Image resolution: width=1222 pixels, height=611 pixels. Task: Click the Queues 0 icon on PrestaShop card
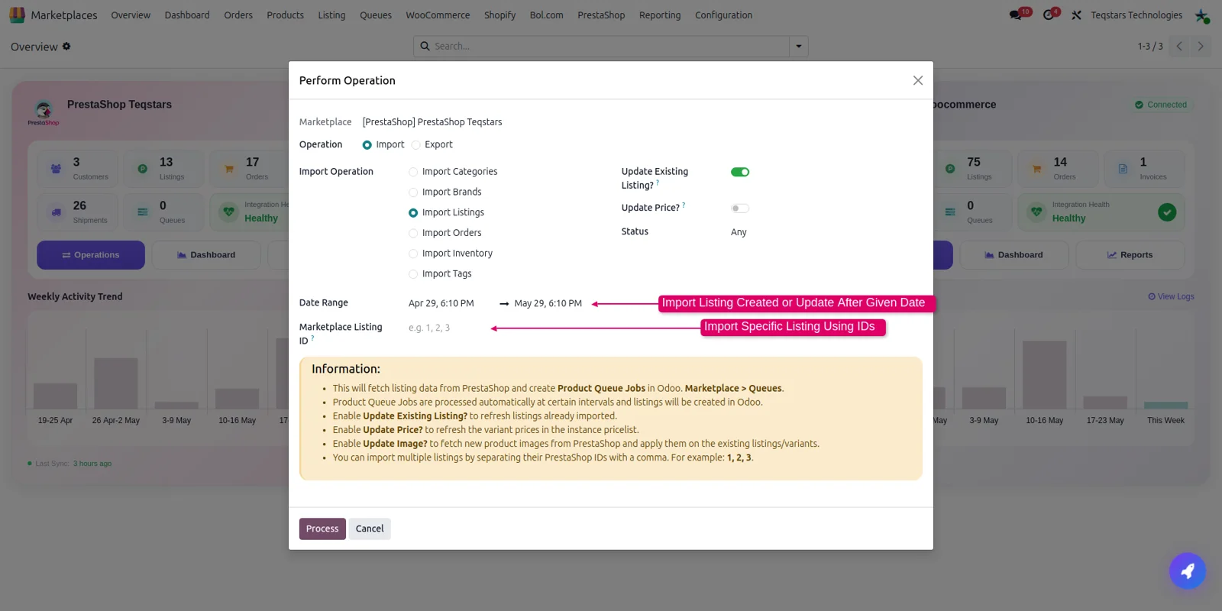[x=142, y=212]
